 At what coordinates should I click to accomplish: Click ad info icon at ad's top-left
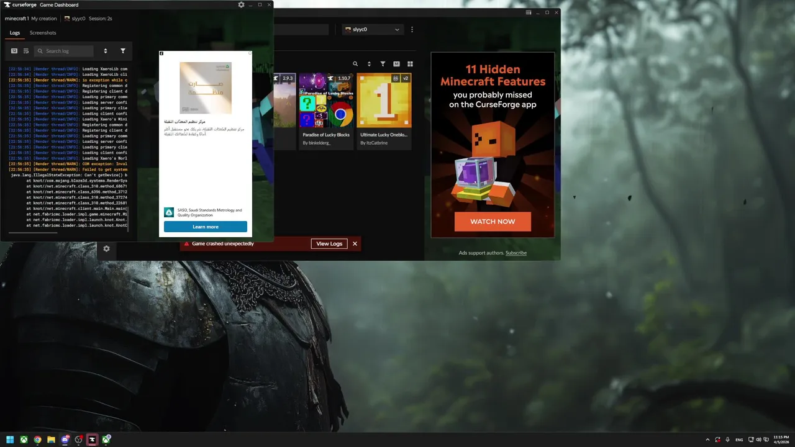(161, 53)
